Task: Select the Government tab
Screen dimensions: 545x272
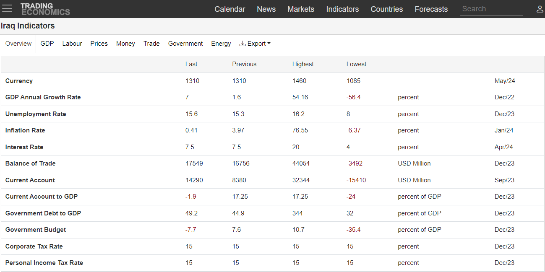Action: (185, 44)
